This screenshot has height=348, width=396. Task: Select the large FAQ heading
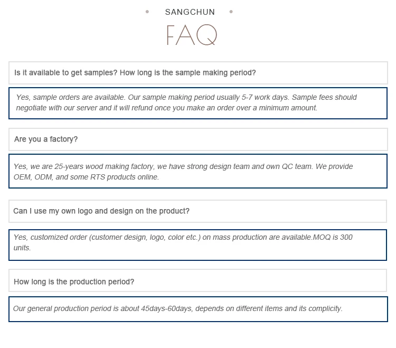pos(191,35)
